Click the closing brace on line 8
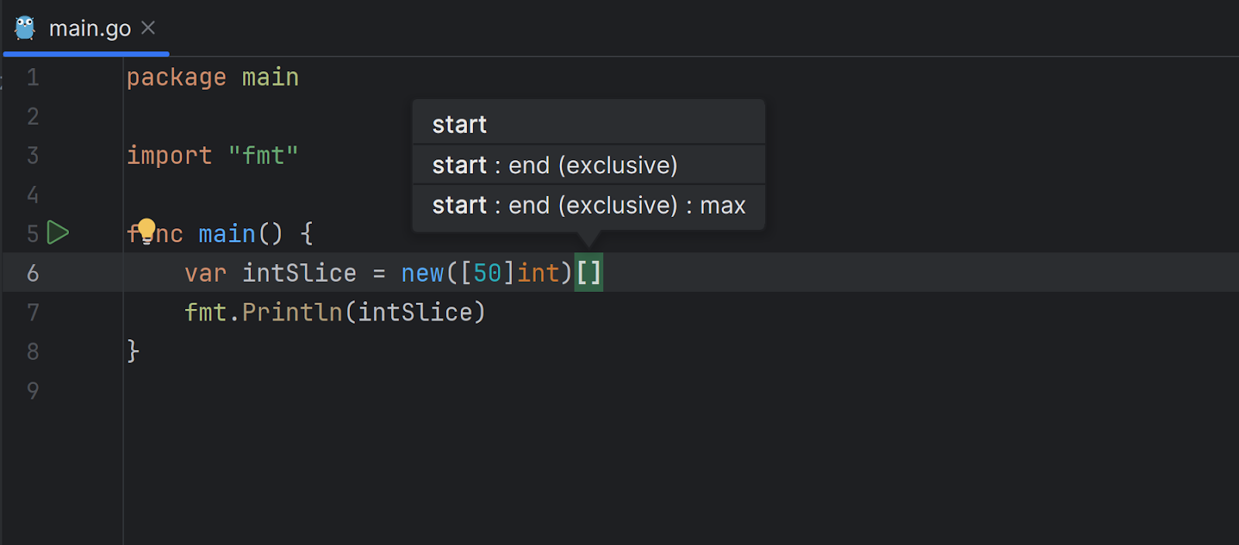 point(133,351)
